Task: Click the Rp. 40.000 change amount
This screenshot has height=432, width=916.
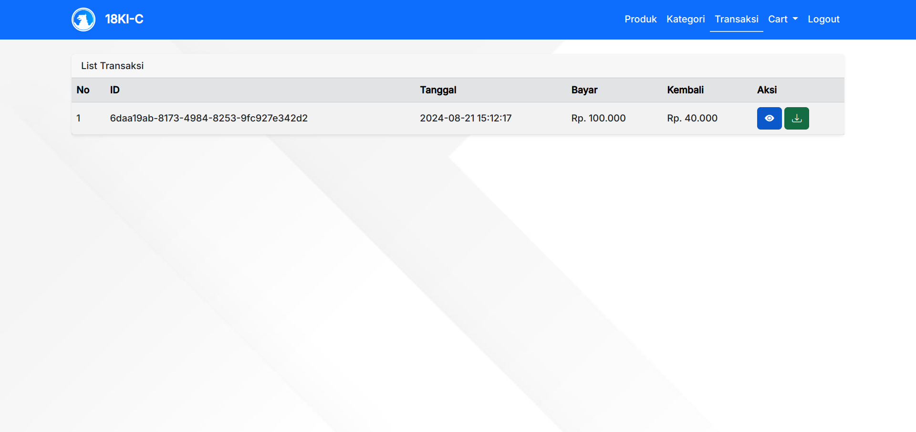Action: 692,118
